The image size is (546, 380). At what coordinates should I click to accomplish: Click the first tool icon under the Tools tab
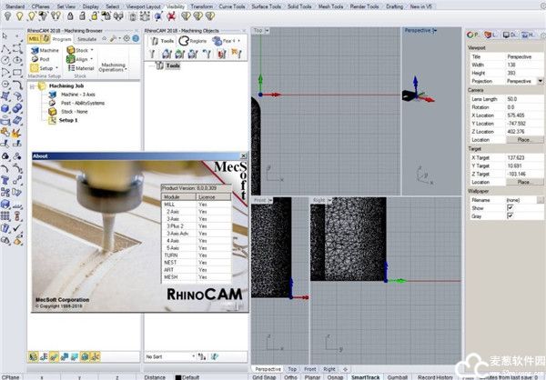coord(152,54)
